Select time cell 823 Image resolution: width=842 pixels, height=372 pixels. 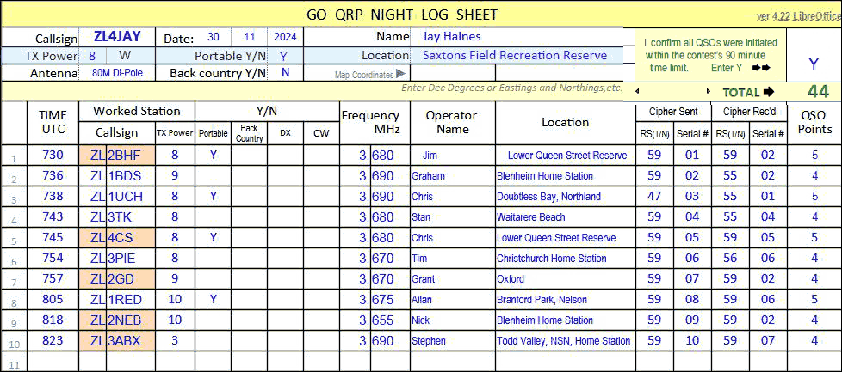click(x=53, y=340)
